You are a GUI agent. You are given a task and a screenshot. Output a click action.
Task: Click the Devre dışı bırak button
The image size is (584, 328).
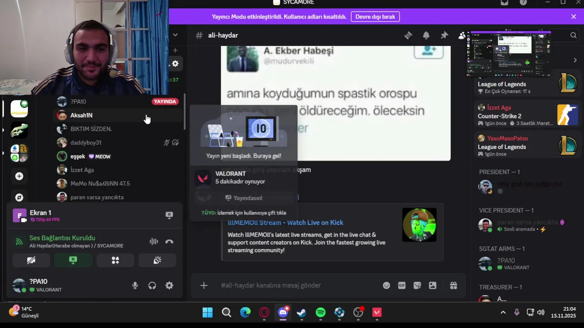(375, 16)
